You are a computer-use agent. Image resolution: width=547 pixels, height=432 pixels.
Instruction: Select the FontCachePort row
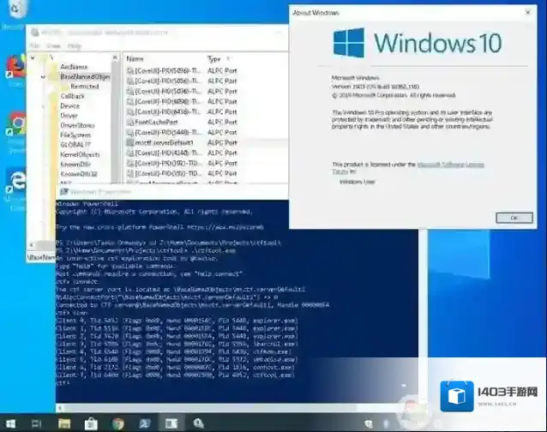(x=207, y=122)
